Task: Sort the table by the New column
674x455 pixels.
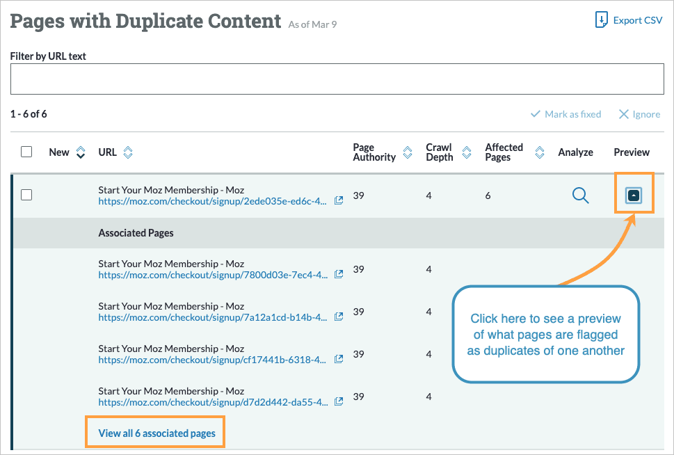Action: click(x=80, y=152)
